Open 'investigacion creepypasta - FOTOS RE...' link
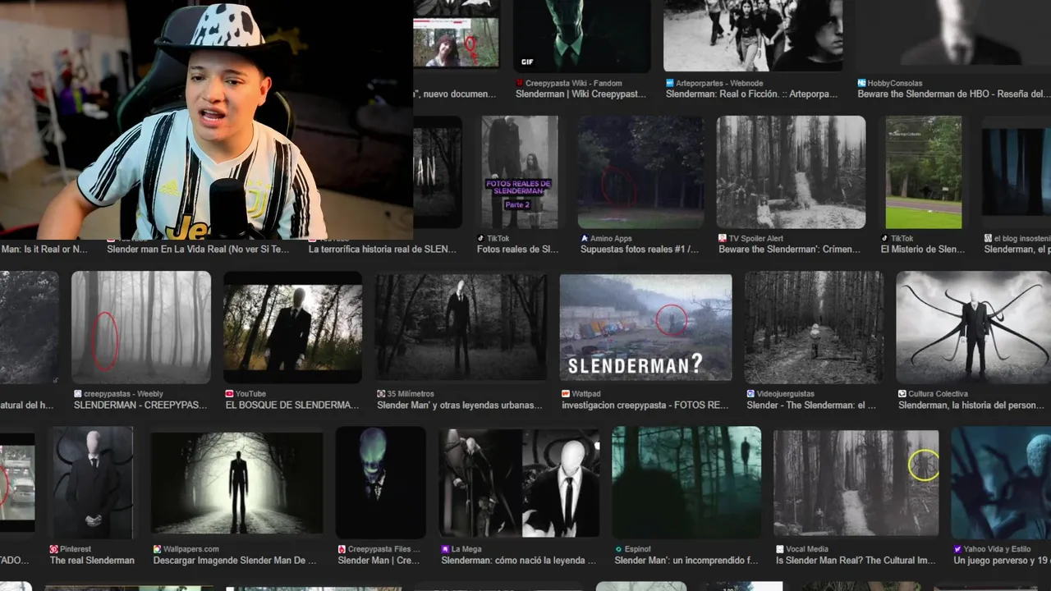The height and width of the screenshot is (591, 1051). tap(645, 405)
